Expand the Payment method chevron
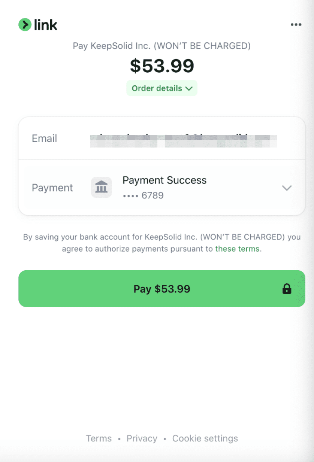The height and width of the screenshot is (462, 314). 287,188
